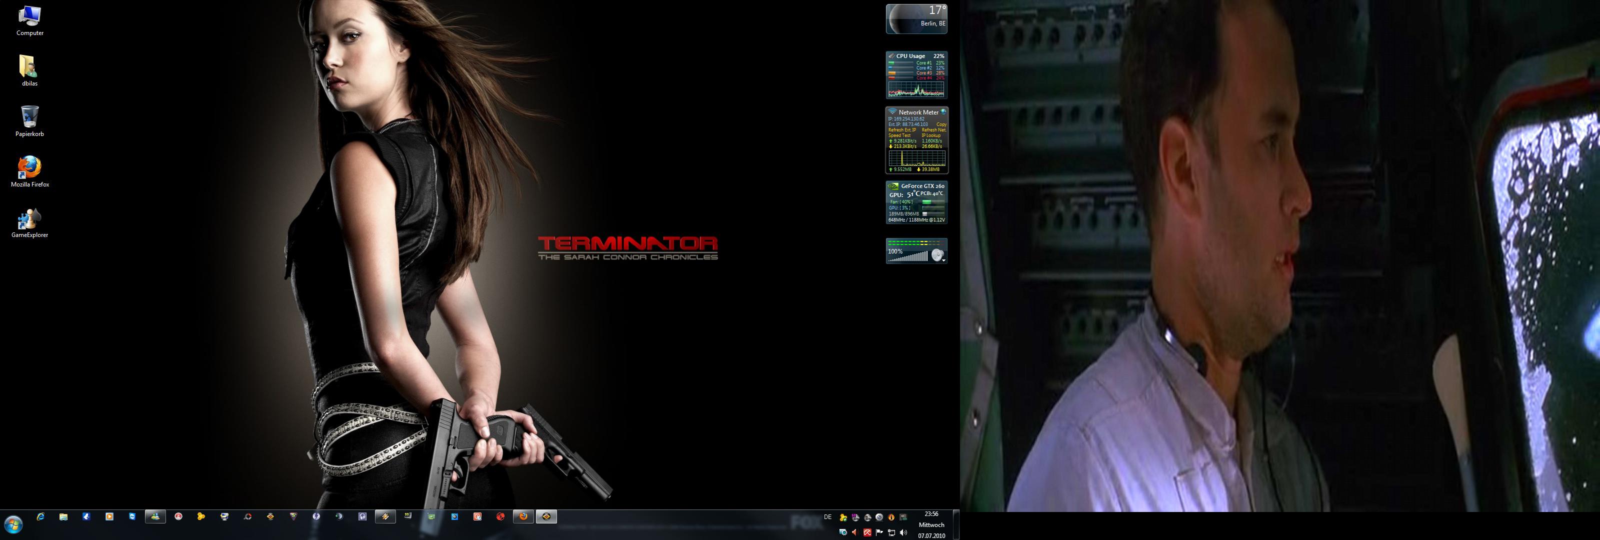
Task: Switch to the Winamp taskbar button
Action: point(385,516)
